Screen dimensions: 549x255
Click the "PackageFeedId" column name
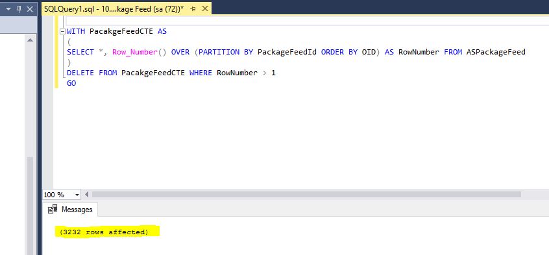pos(287,52)
